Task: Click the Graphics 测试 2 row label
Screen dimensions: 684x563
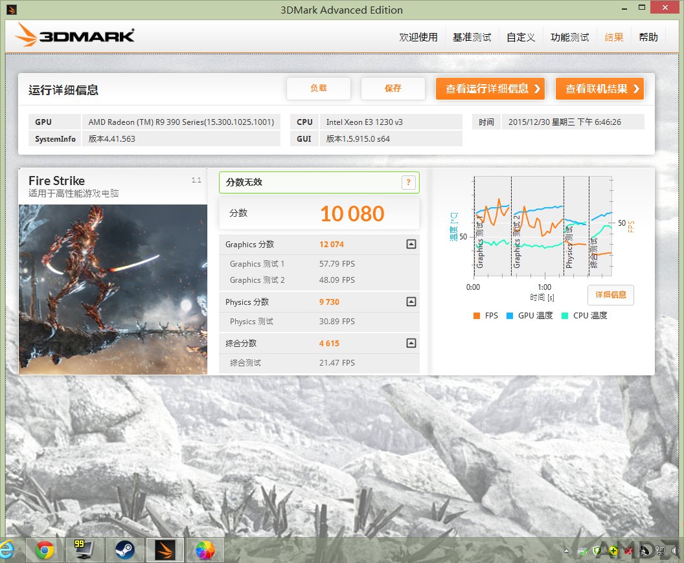Action: [257, 280]
